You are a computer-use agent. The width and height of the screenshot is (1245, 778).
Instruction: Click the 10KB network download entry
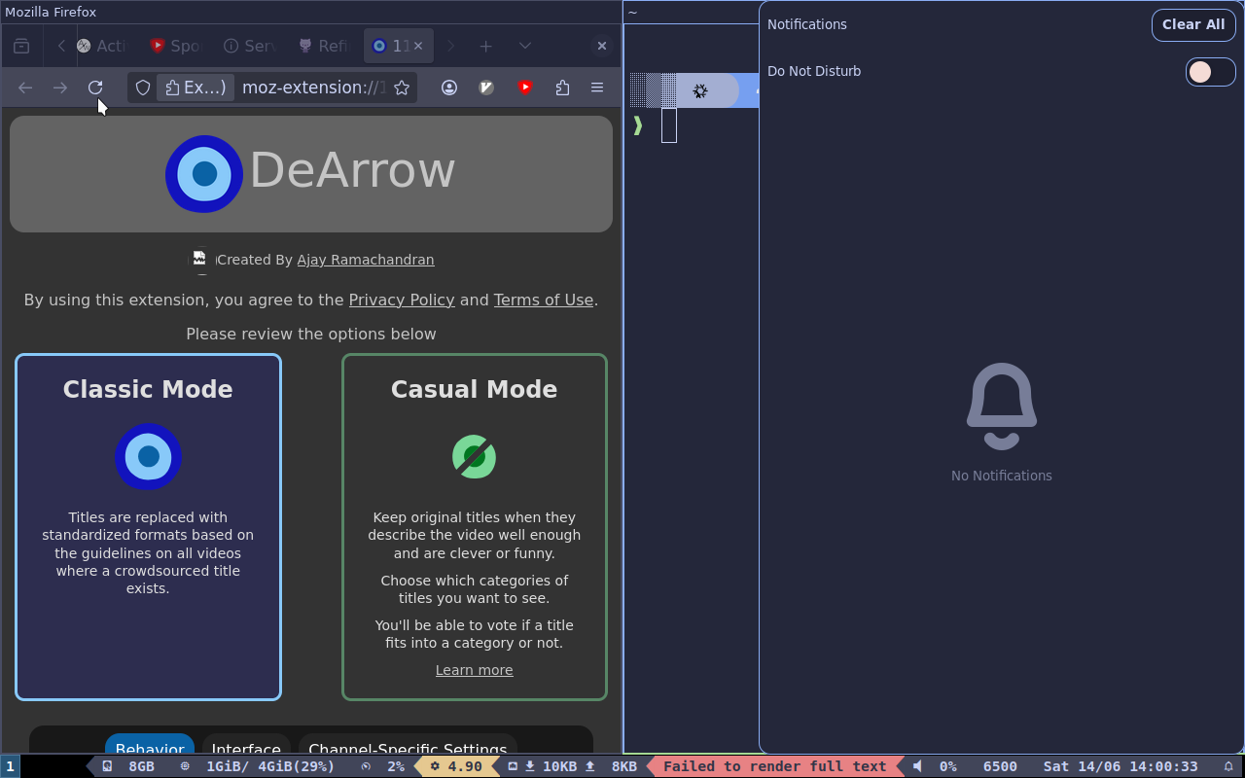pyautogui.click(x=550, y=766)
